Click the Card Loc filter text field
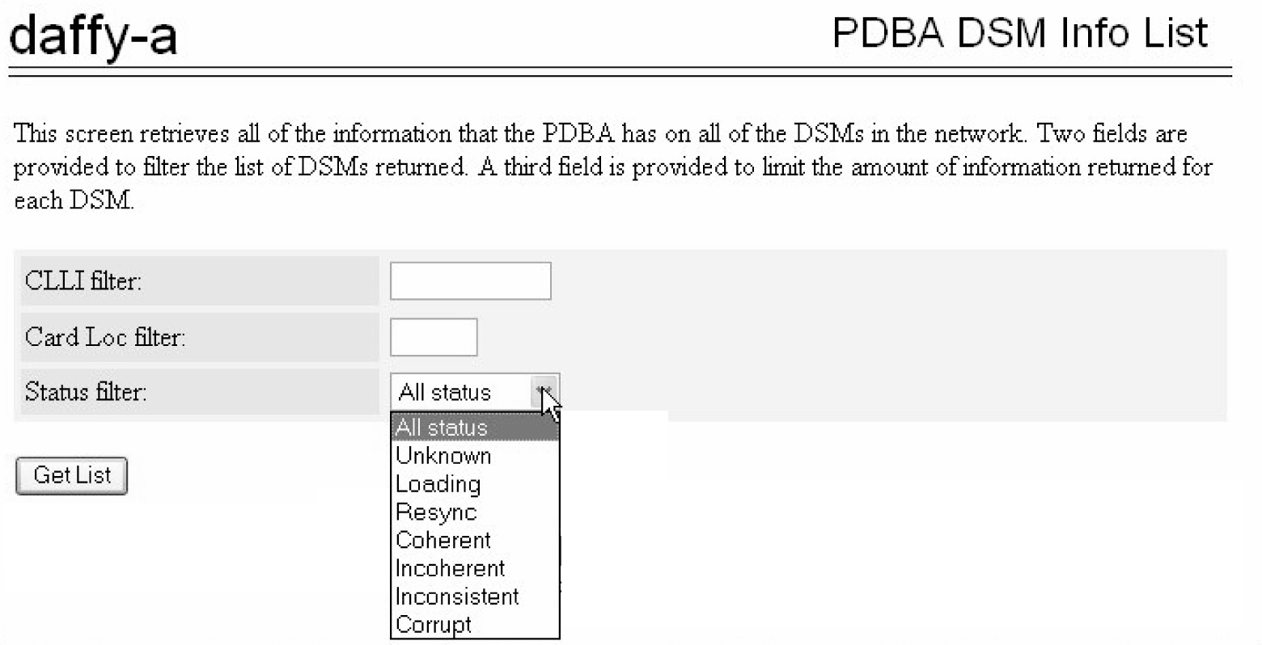The image size is (1262, 645). tap(434, 337)
